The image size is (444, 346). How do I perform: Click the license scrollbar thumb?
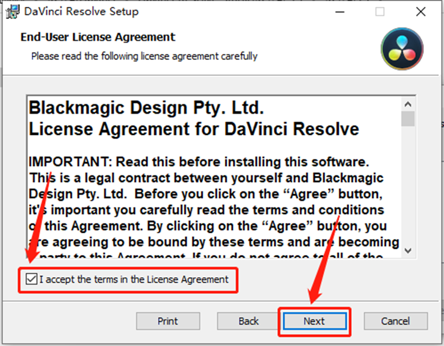pyautogui.click(x=408, y=118)
